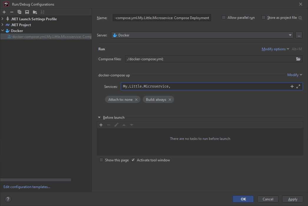Screen dimensions: 308x206
Task: Open the docker-compose up Modify menu
Action: tap(293, 75)
